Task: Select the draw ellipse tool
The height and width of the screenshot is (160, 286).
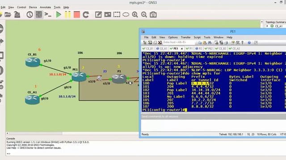Action: 126,15
